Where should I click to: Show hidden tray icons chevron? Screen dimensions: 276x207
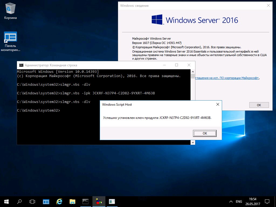pyautogui.click(x=231, y=202)
